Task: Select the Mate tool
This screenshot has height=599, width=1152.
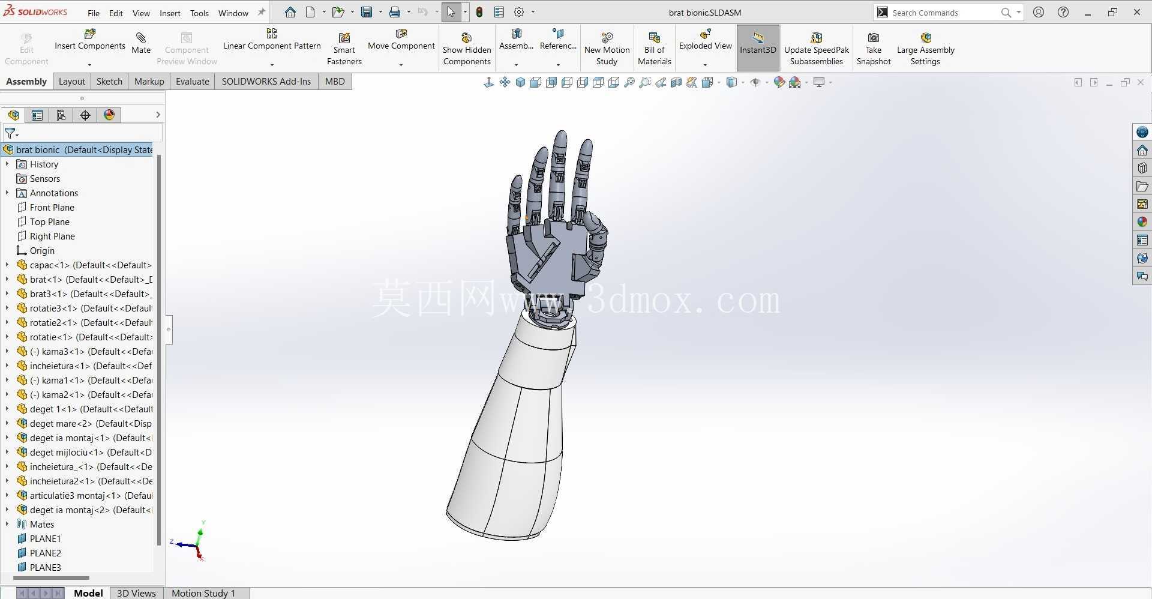Action: click(x=141, y=43)
